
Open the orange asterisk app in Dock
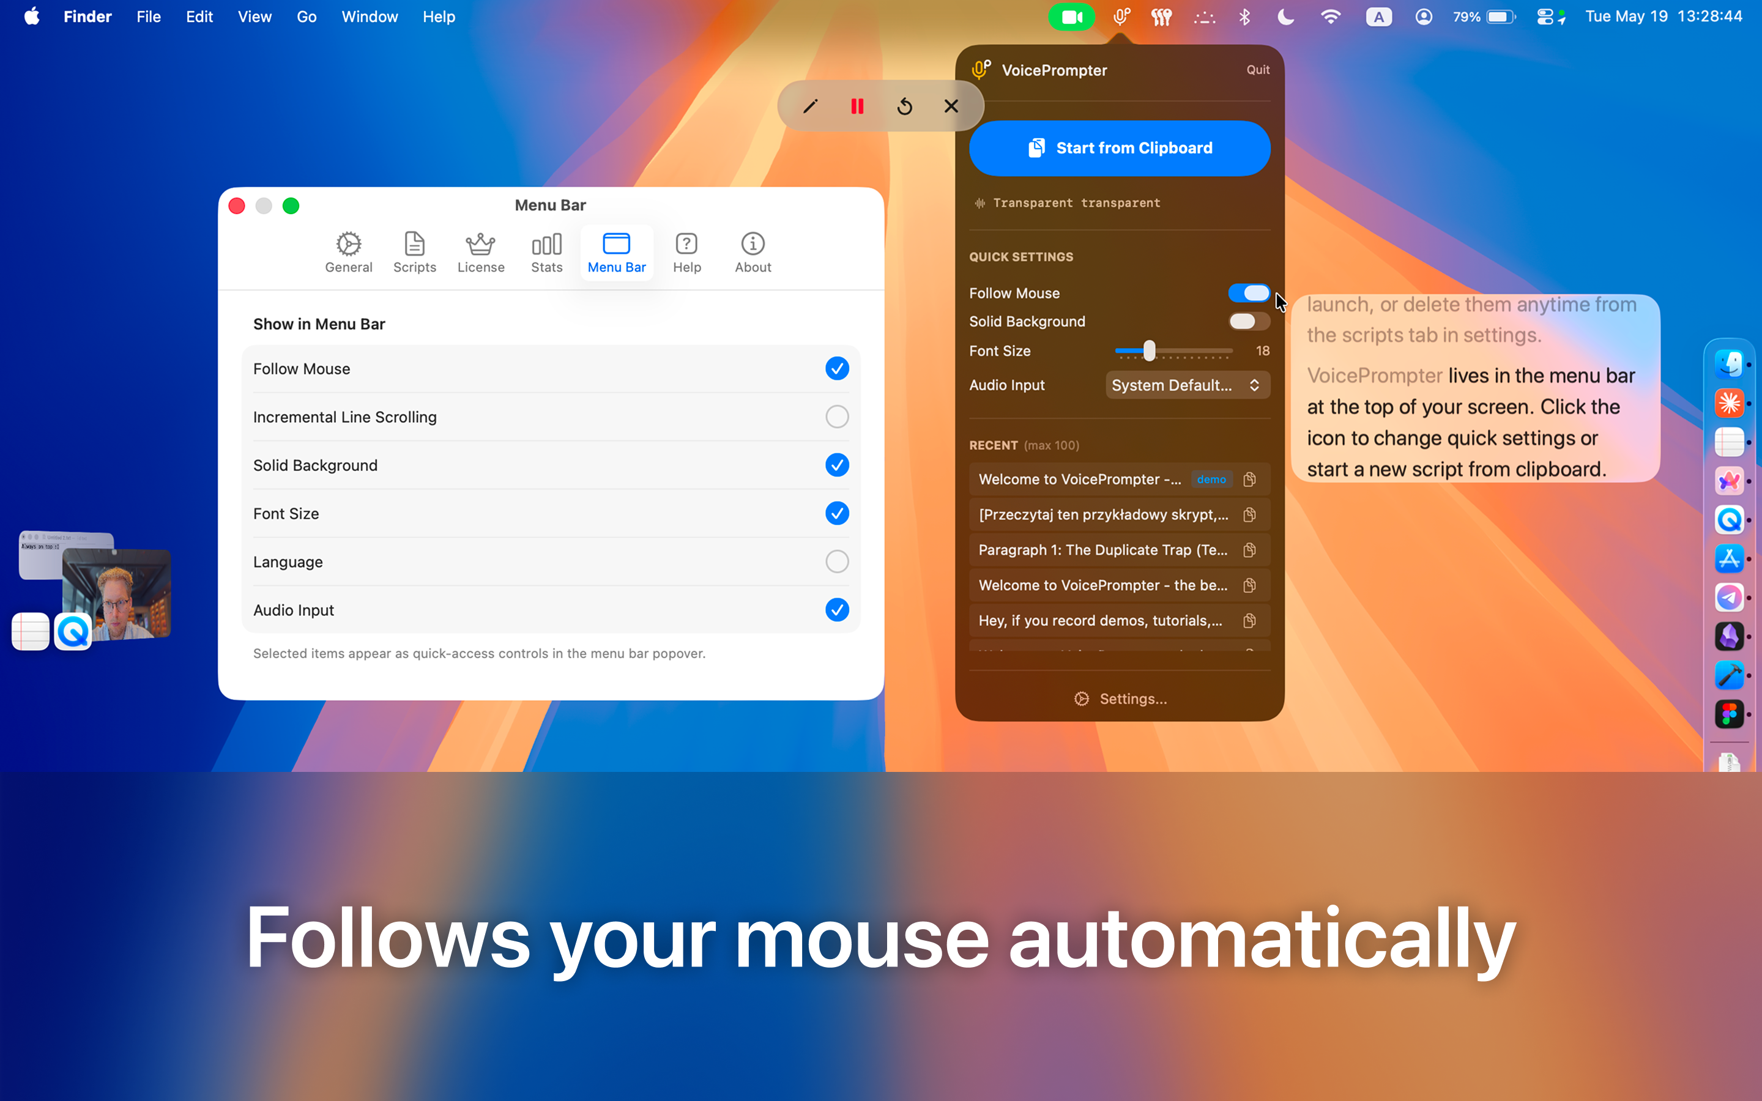tap(1728, 402)
